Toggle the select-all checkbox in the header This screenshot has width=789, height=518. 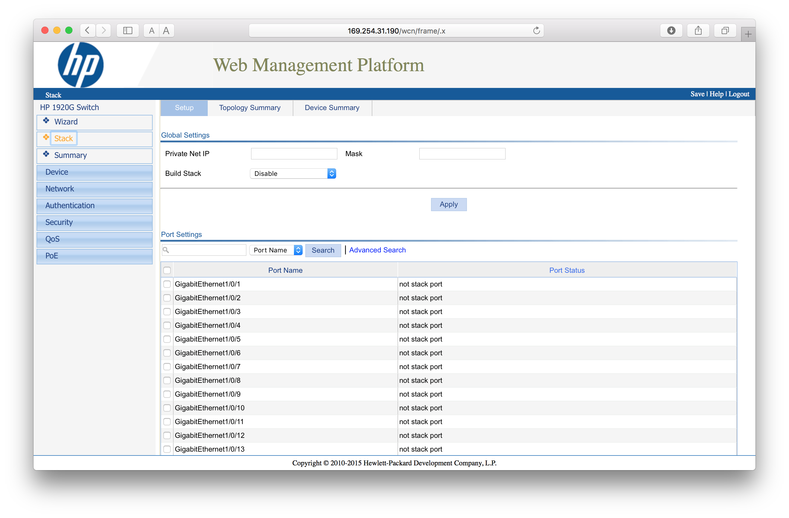click(x=167, y=270)
